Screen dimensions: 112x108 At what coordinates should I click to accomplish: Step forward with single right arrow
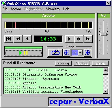tap(70, 39)
